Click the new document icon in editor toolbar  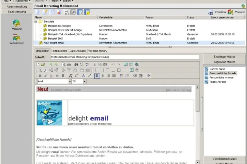(38, 64)
